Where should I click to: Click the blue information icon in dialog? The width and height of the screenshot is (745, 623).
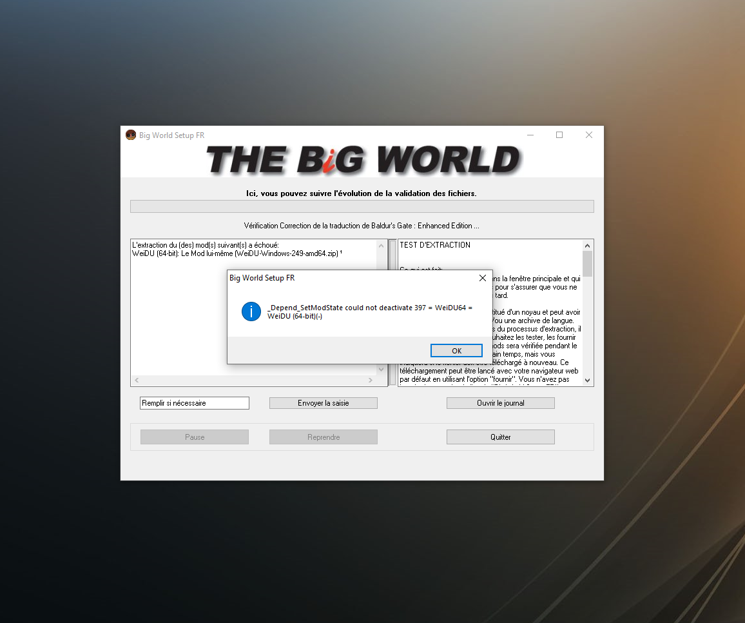click(x=251, y=311)
